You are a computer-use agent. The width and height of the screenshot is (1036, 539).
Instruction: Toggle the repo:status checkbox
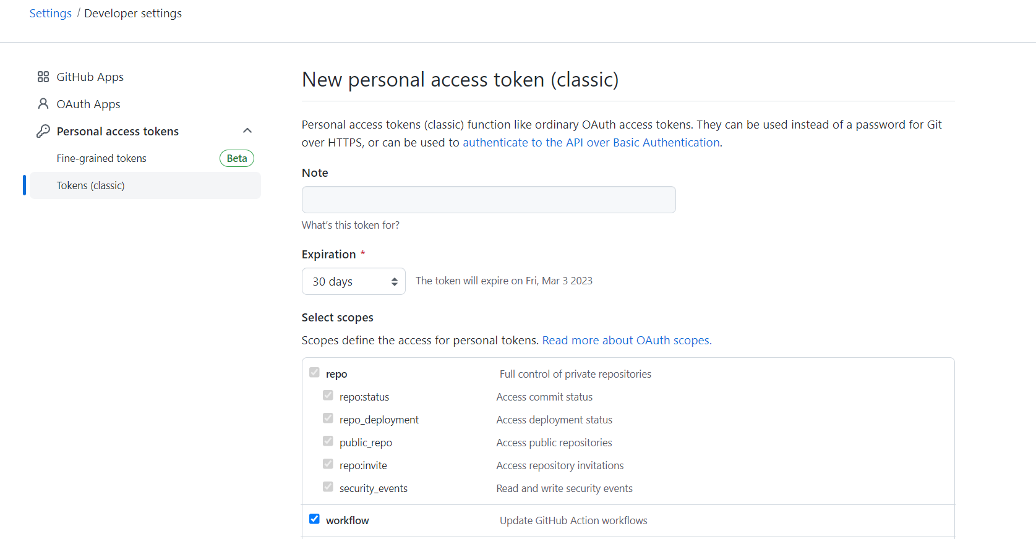(x=328, y=396)
